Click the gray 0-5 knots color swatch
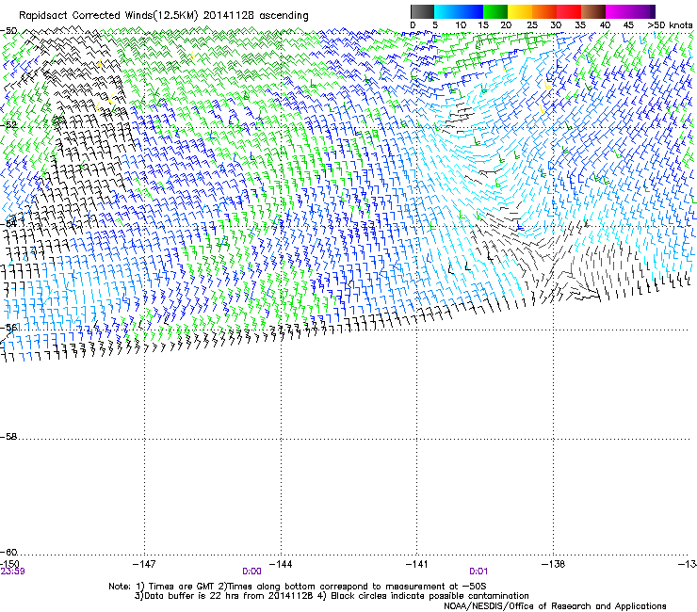697x612 pixels. [x=422, y=11]
